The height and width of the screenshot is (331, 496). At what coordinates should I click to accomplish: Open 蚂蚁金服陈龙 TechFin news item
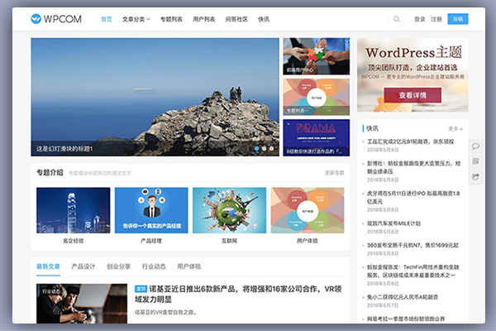tap(413, 271)
